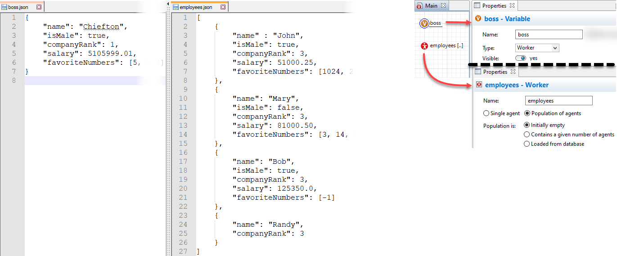The width and height of the screenshot is (617, 256).
Task: Select Population of agents radio button
Action: (528, 113)
